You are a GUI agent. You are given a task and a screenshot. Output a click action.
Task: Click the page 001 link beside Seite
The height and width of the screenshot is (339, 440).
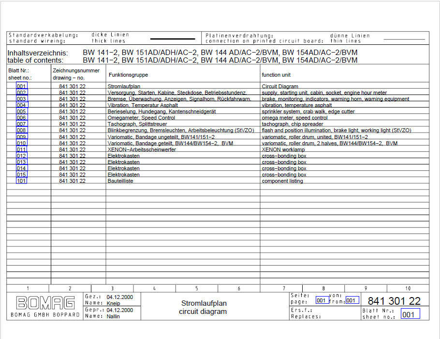[322, 300]
